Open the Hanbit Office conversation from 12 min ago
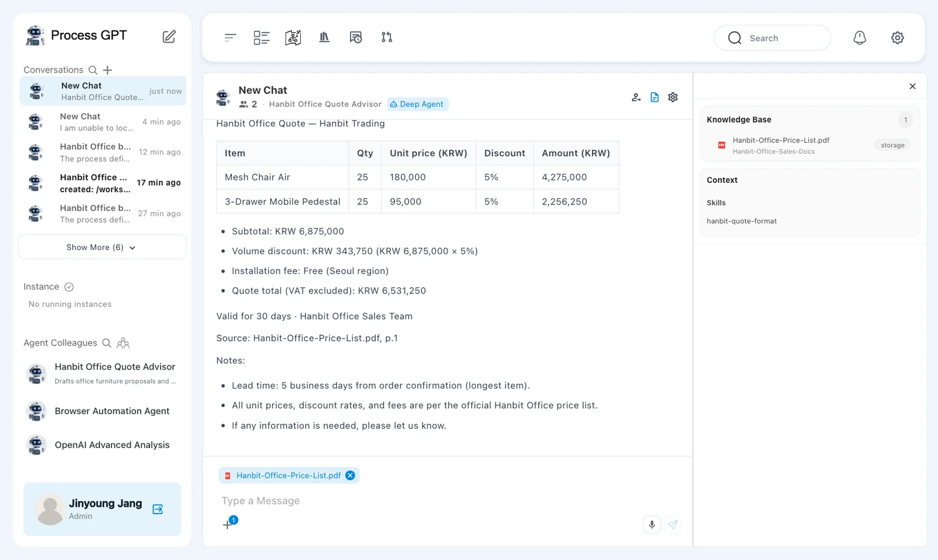Image resolution: width=938 pixels, height=560 pixels. [x=103, y=152]
